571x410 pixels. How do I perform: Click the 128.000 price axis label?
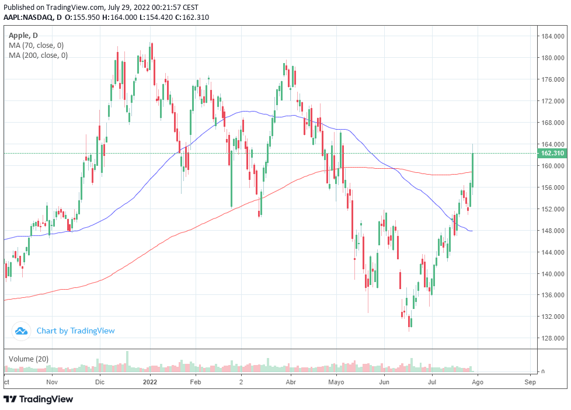coord(553,338)
